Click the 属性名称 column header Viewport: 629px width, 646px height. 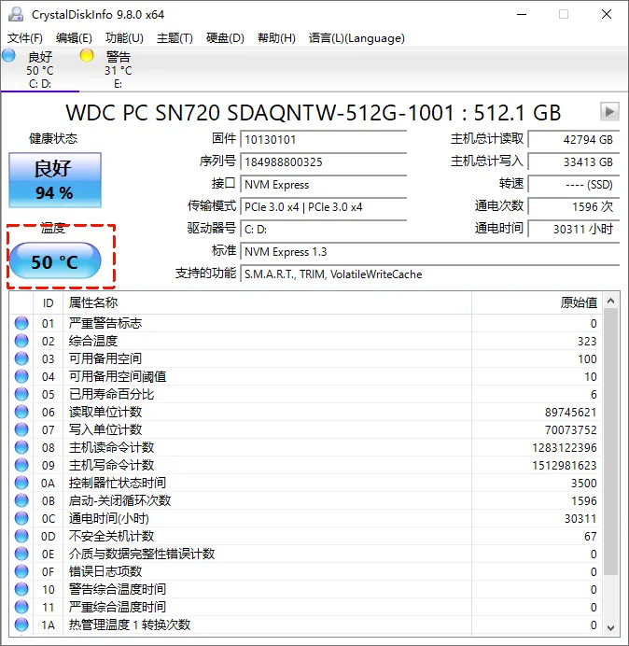coord(267,302)
